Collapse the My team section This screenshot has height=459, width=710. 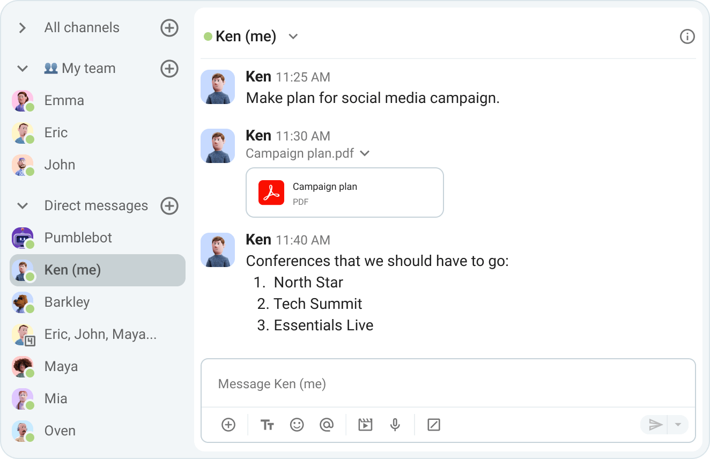(22, 68)
